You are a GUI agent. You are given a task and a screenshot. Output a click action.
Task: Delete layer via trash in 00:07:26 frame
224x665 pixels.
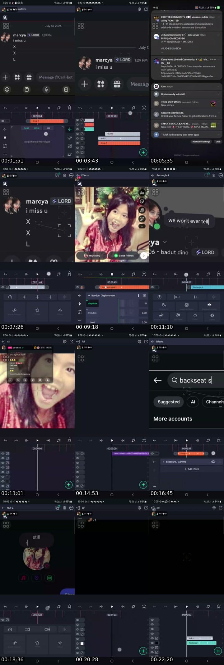pos(64,176)
